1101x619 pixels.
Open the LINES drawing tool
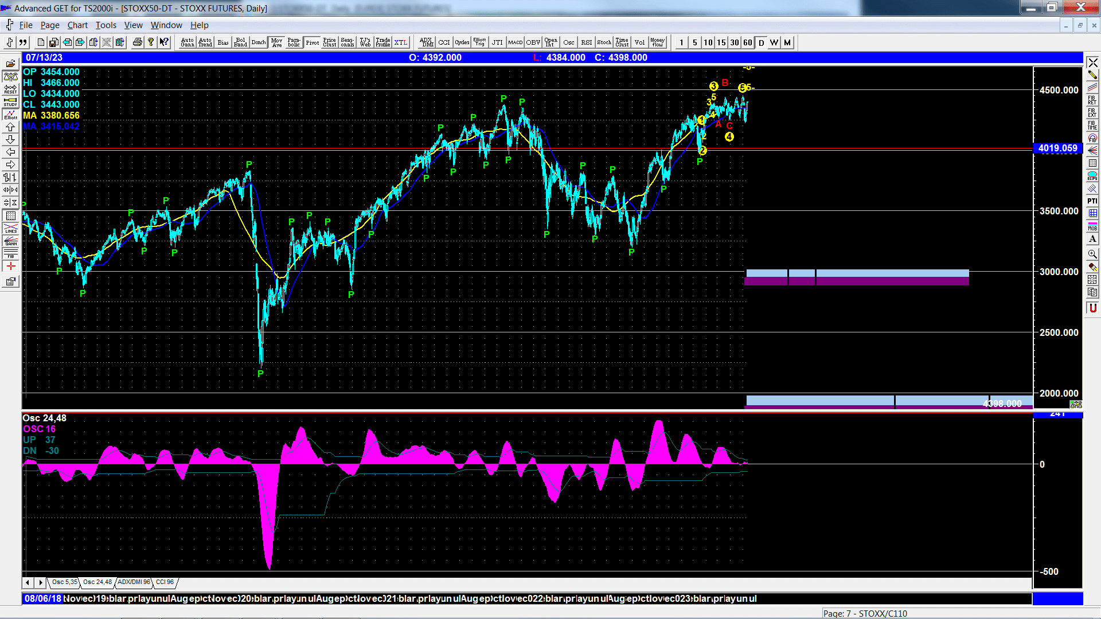point(11,228)
